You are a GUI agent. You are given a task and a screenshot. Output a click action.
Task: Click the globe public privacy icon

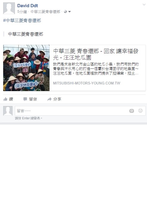(65, 12)
